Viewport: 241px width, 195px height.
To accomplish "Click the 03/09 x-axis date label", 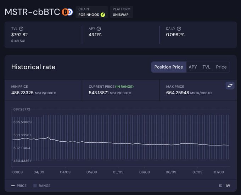I will pos(17,172).
